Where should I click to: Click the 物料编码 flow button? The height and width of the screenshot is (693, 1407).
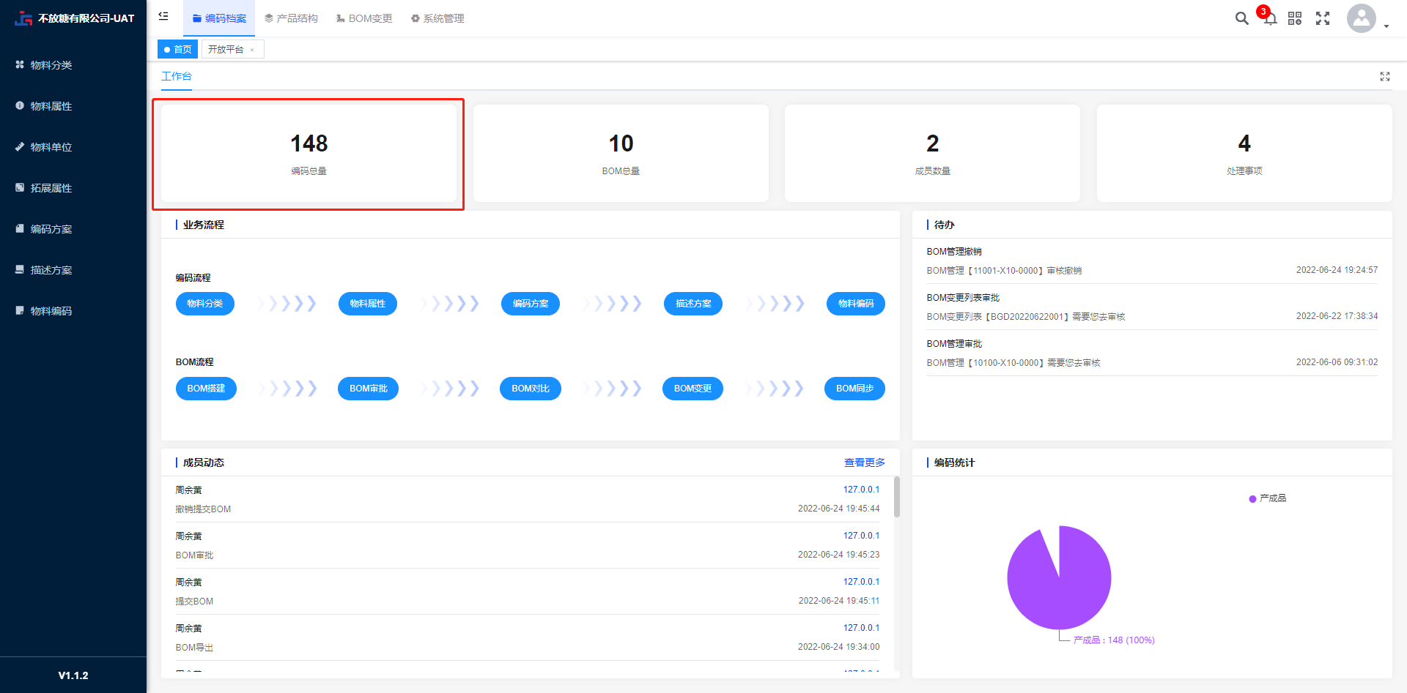[856, 304]
